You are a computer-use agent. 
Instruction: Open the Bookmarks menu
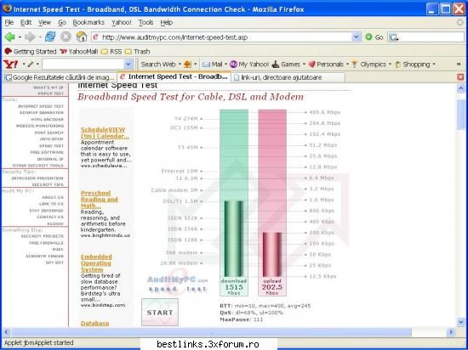click(x=88, y=23)
